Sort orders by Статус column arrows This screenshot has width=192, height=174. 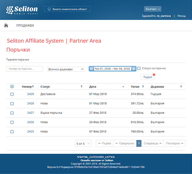pos(81,87)
